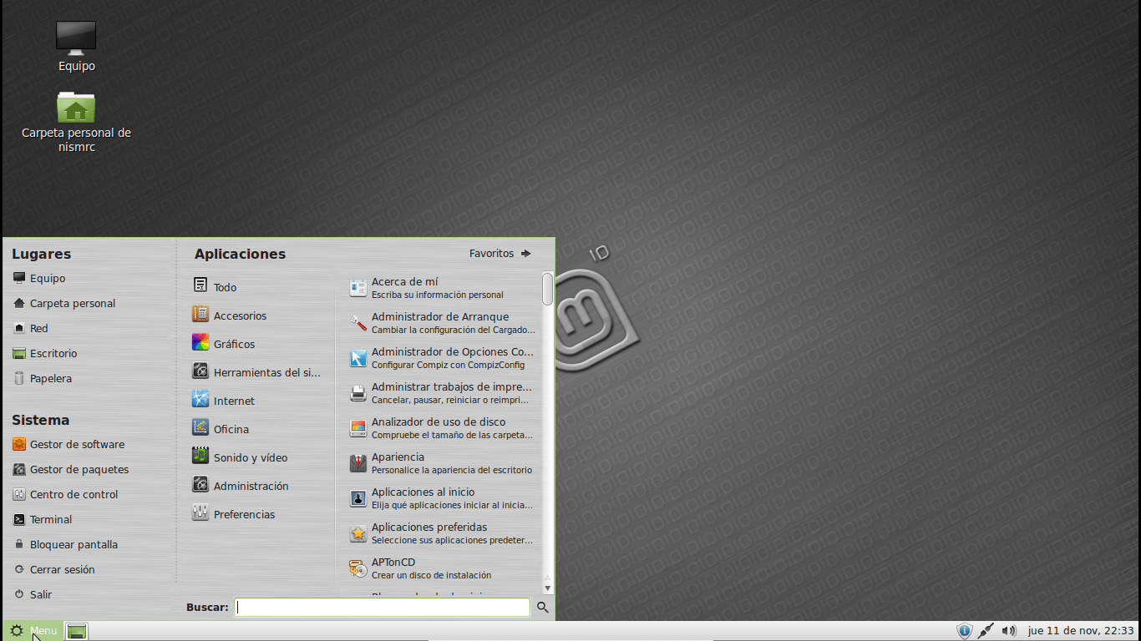Click the Menu button on the panel
1141x641 pixels.
(x=33, y=631)
